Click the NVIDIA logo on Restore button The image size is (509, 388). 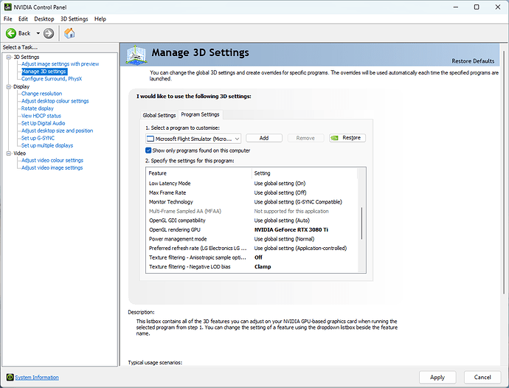(x=335, y=138)
